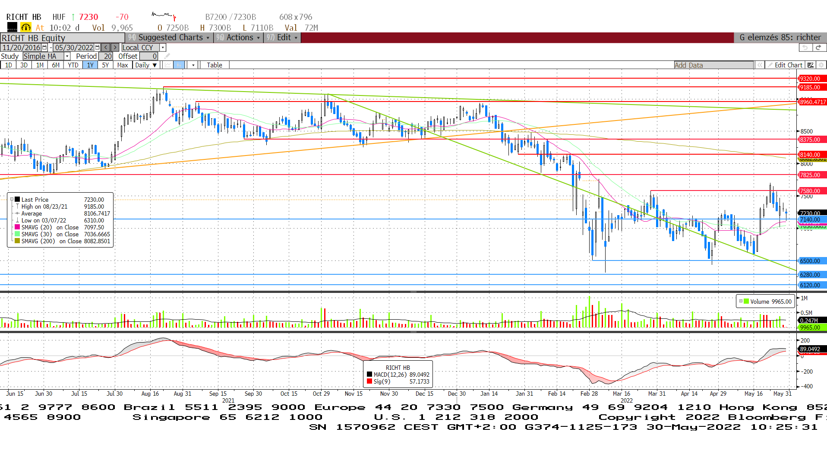Expand the Edit menu

tap(282, 38)
